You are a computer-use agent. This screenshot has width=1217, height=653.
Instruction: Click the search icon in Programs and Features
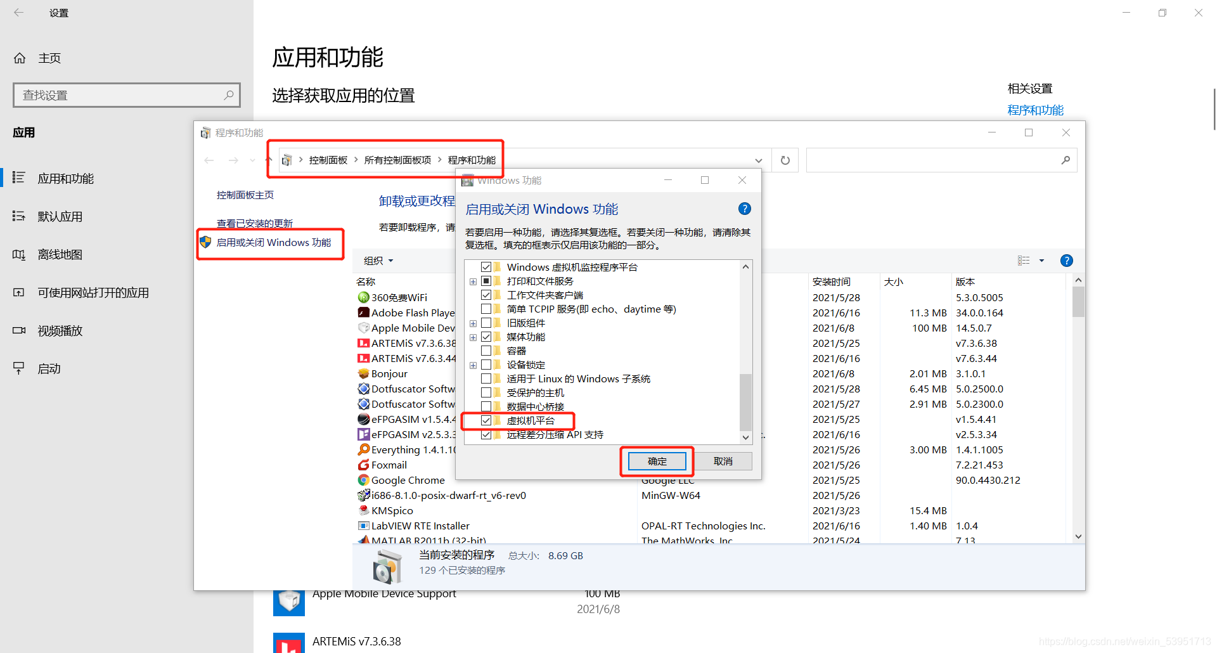(x=1066, y=160)
